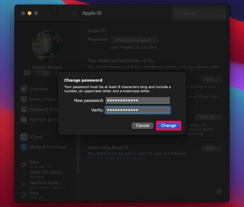Viewport: 244px width, 207px height.
Task: Select Password & Security sidebar item
Action: pos(38,109)
